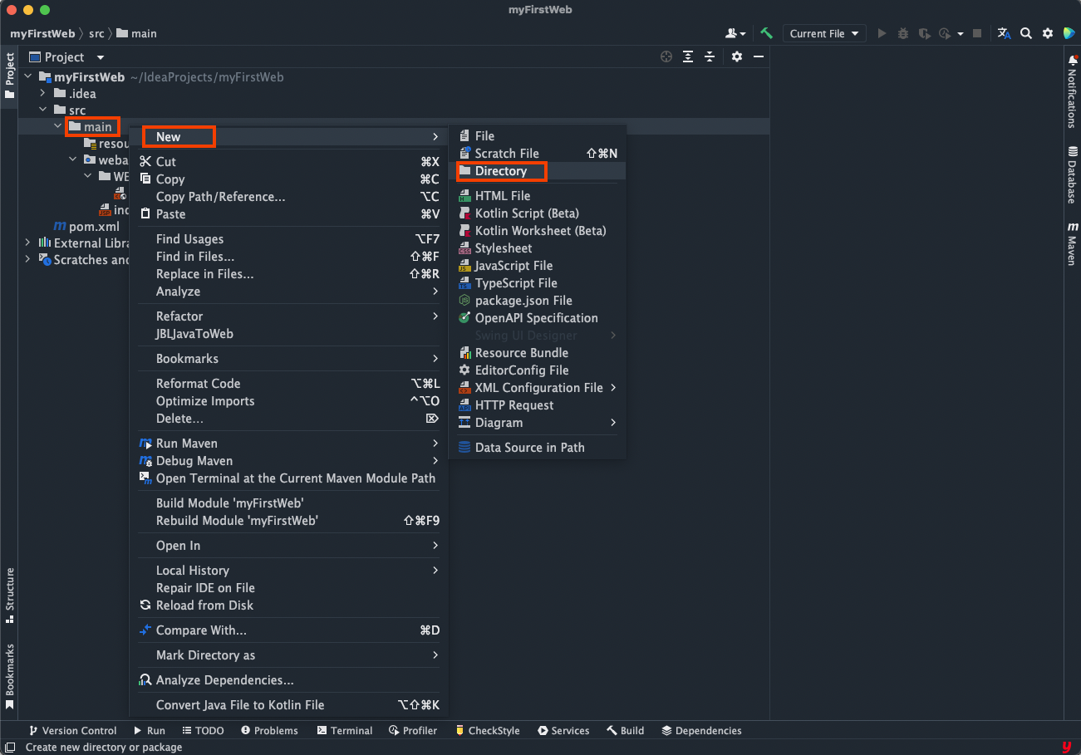Open Project view selector dropdown
Image resolution: width=1081 pixels, height=755 pixels.
pos(66,56)
